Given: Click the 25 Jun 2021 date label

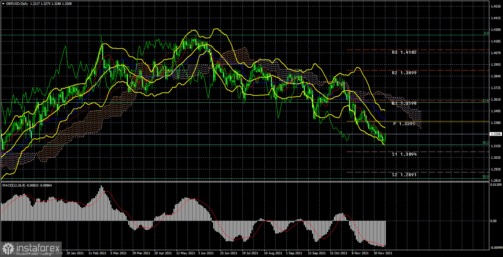Looking at the screenshot, I should click(229, 254).
